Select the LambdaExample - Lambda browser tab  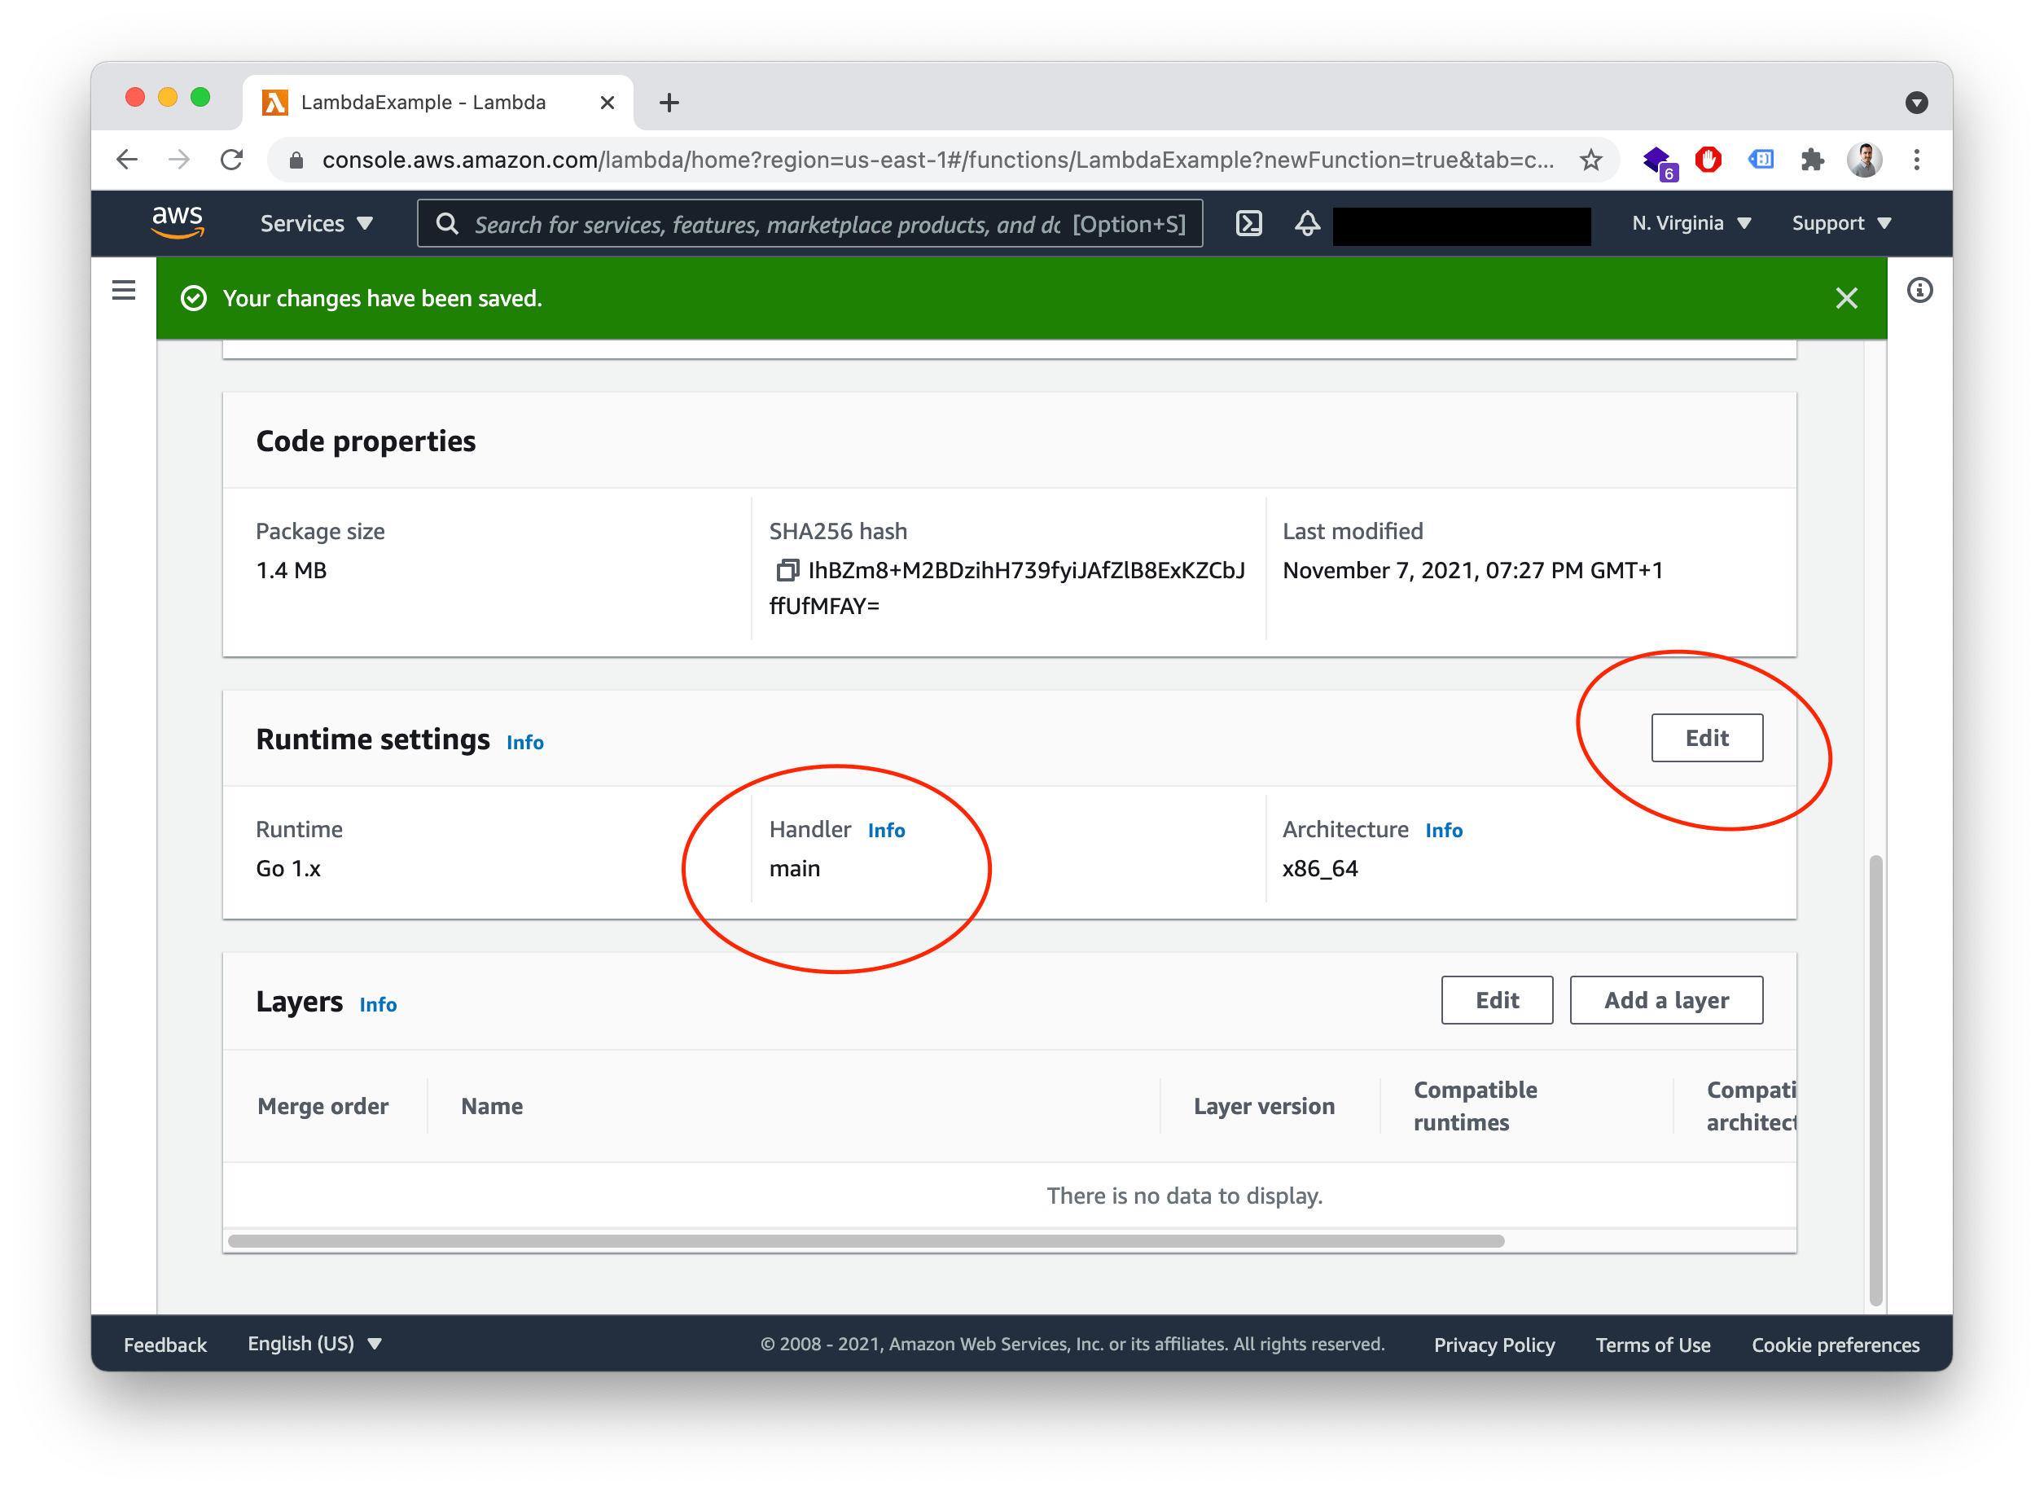click(x=424, y=102)
